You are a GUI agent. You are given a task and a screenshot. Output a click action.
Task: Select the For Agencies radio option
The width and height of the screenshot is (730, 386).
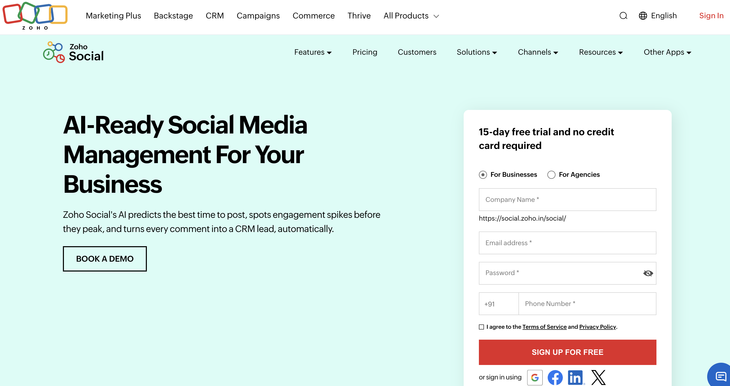pyautogui.click(x=551, y=175)
